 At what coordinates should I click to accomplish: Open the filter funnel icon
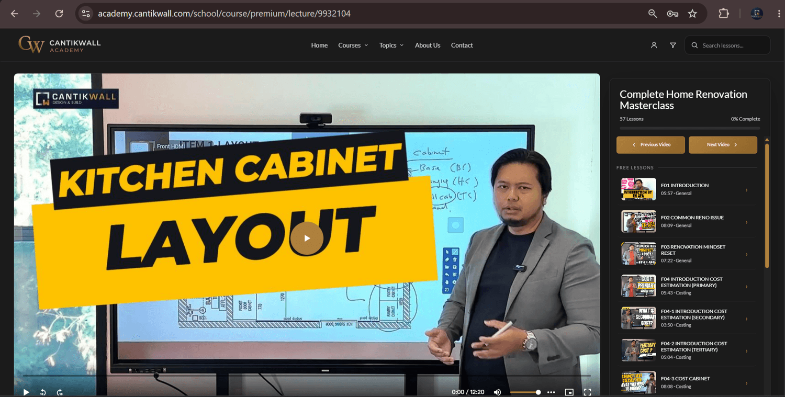(x=673, y=46)
